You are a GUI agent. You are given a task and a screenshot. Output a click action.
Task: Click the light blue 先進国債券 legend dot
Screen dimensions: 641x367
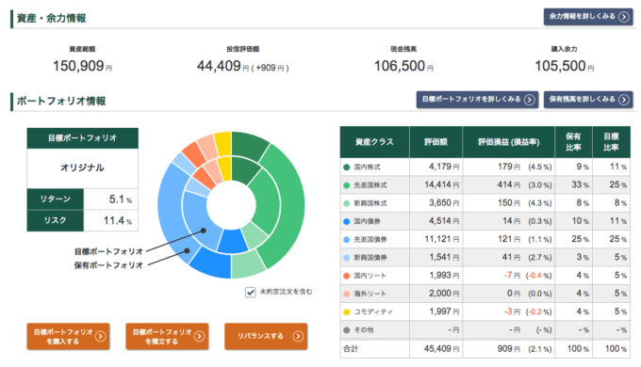[x=347, y=240]
